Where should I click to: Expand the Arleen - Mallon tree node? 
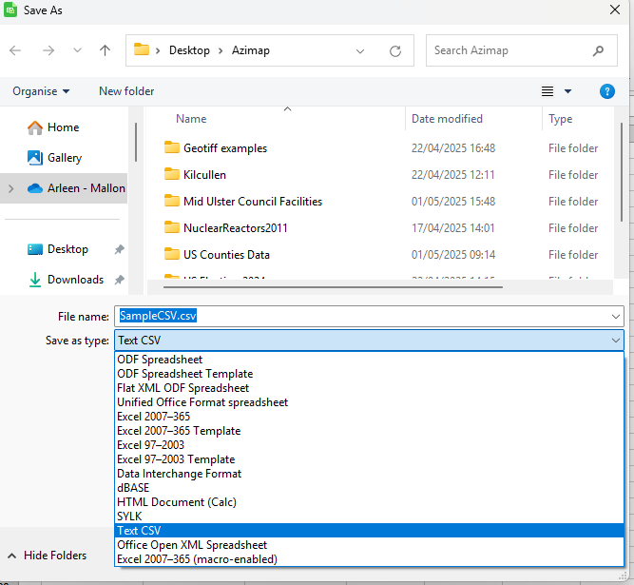(11, 188)
